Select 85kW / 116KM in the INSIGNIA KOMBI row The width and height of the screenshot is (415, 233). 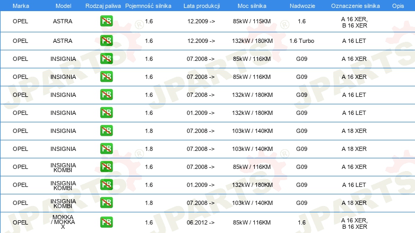(x=252, y=167)
